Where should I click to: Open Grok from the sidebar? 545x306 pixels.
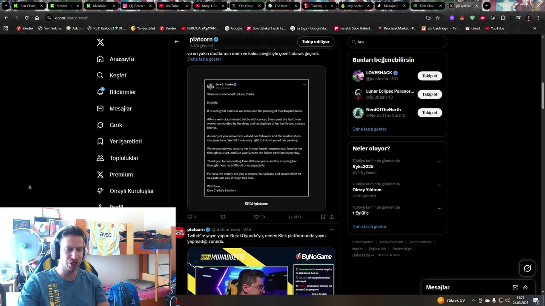point(109,125)
